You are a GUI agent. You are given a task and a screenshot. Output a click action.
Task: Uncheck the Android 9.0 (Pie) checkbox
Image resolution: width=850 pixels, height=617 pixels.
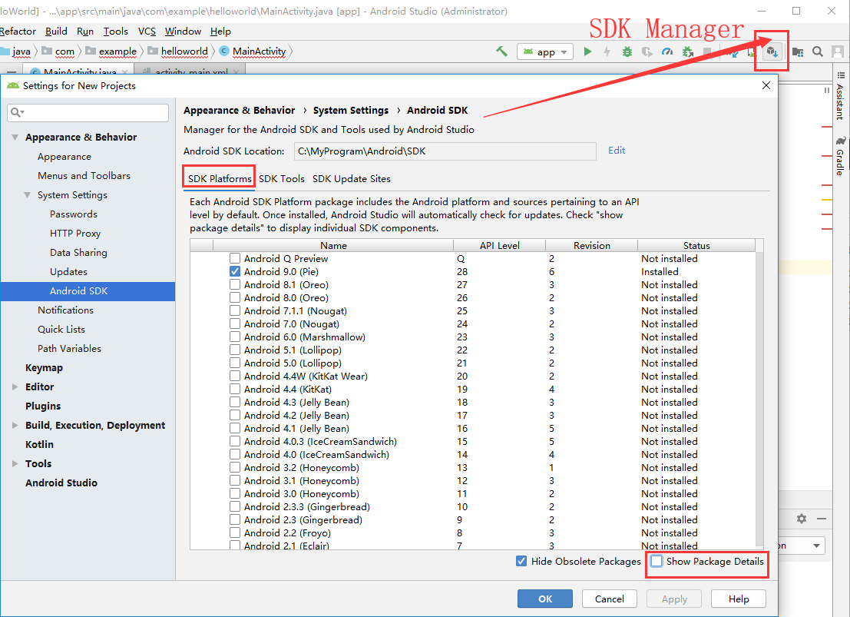235,271
